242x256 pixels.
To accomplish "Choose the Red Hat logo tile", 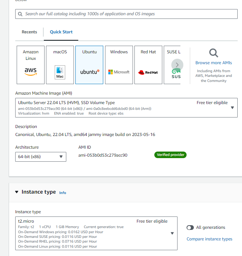I will pyautogui.click(x=148, y=65).
